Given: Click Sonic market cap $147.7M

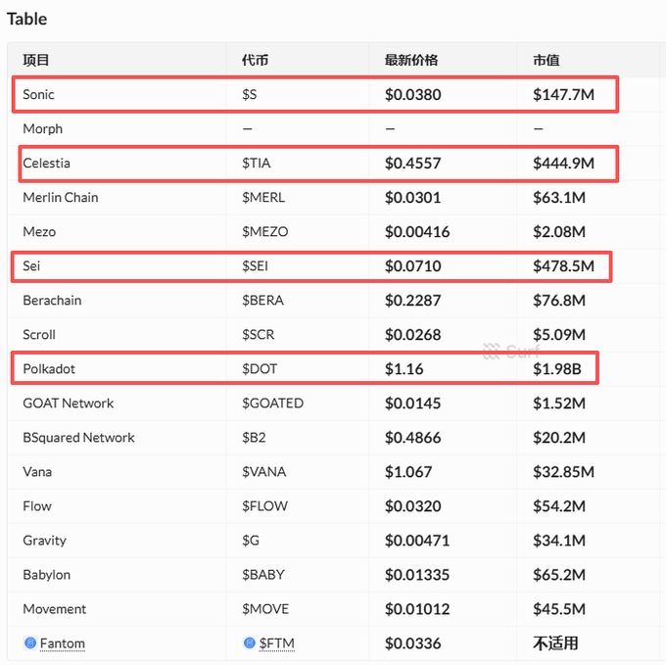Looking at the screenshot, I should pos(563,95).
